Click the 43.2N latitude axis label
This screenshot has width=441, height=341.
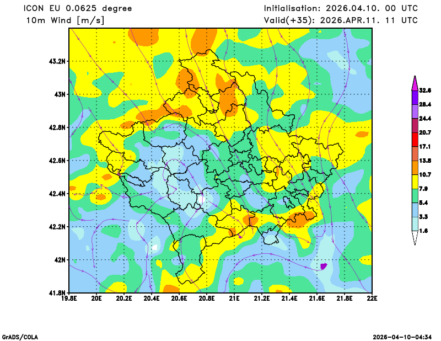tap(57, 61)
